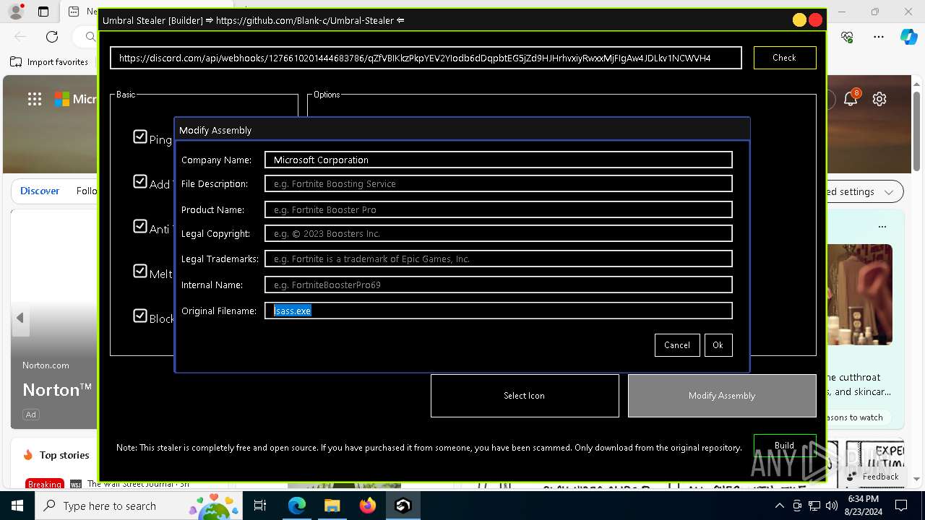Image resolution: width=925 pixels, height=520 pixels.
Task: Open Task View from the taskbar
Action: coord(260,506)
